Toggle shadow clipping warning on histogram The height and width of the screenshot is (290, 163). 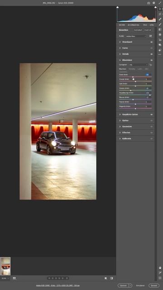117,7
